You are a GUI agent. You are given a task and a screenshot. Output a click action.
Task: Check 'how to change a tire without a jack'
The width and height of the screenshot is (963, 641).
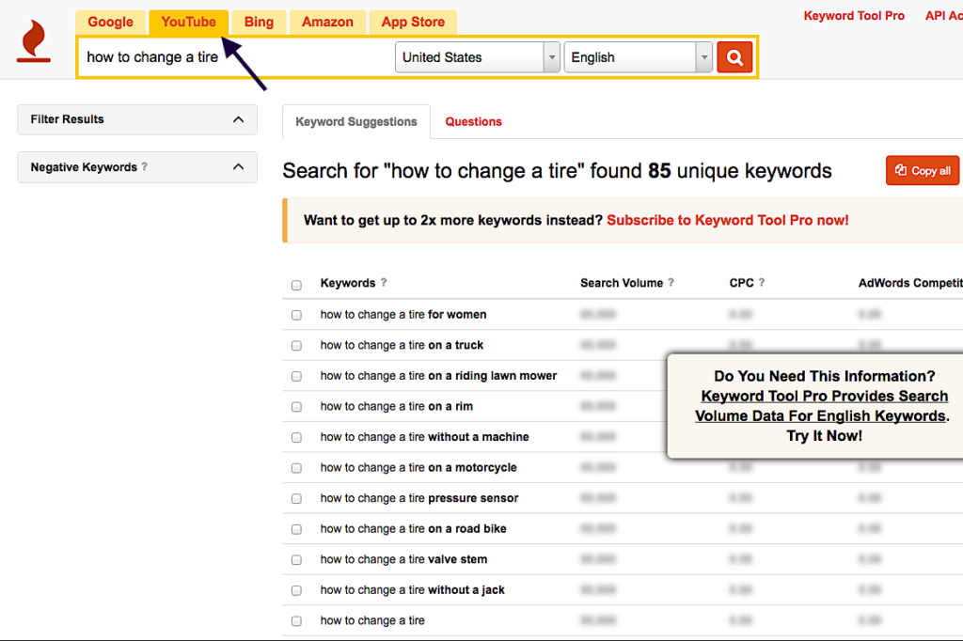[x=296, y=590]
